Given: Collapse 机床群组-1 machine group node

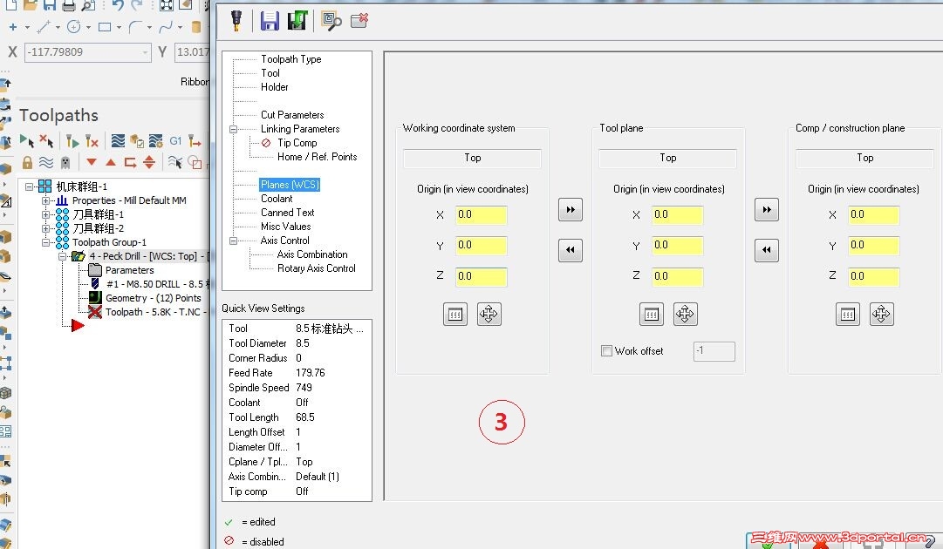Looking at the screenshot, I should click(x=29, y=186).
